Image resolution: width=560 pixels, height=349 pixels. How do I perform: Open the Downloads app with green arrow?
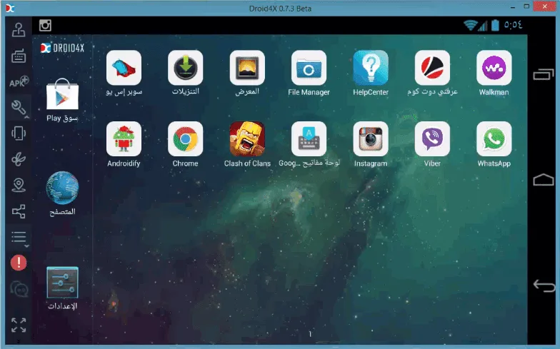click(x=186, y=68)
